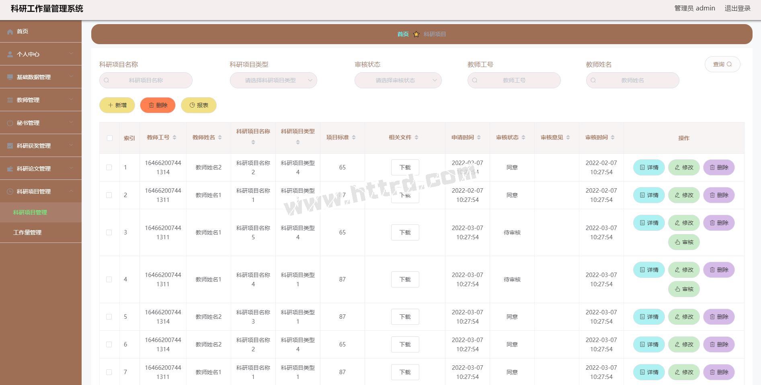Viewport: 761px width, 385px height.
Task: Click the 基础数据管理 monitor icon
Action: click(x=10, y=77)
